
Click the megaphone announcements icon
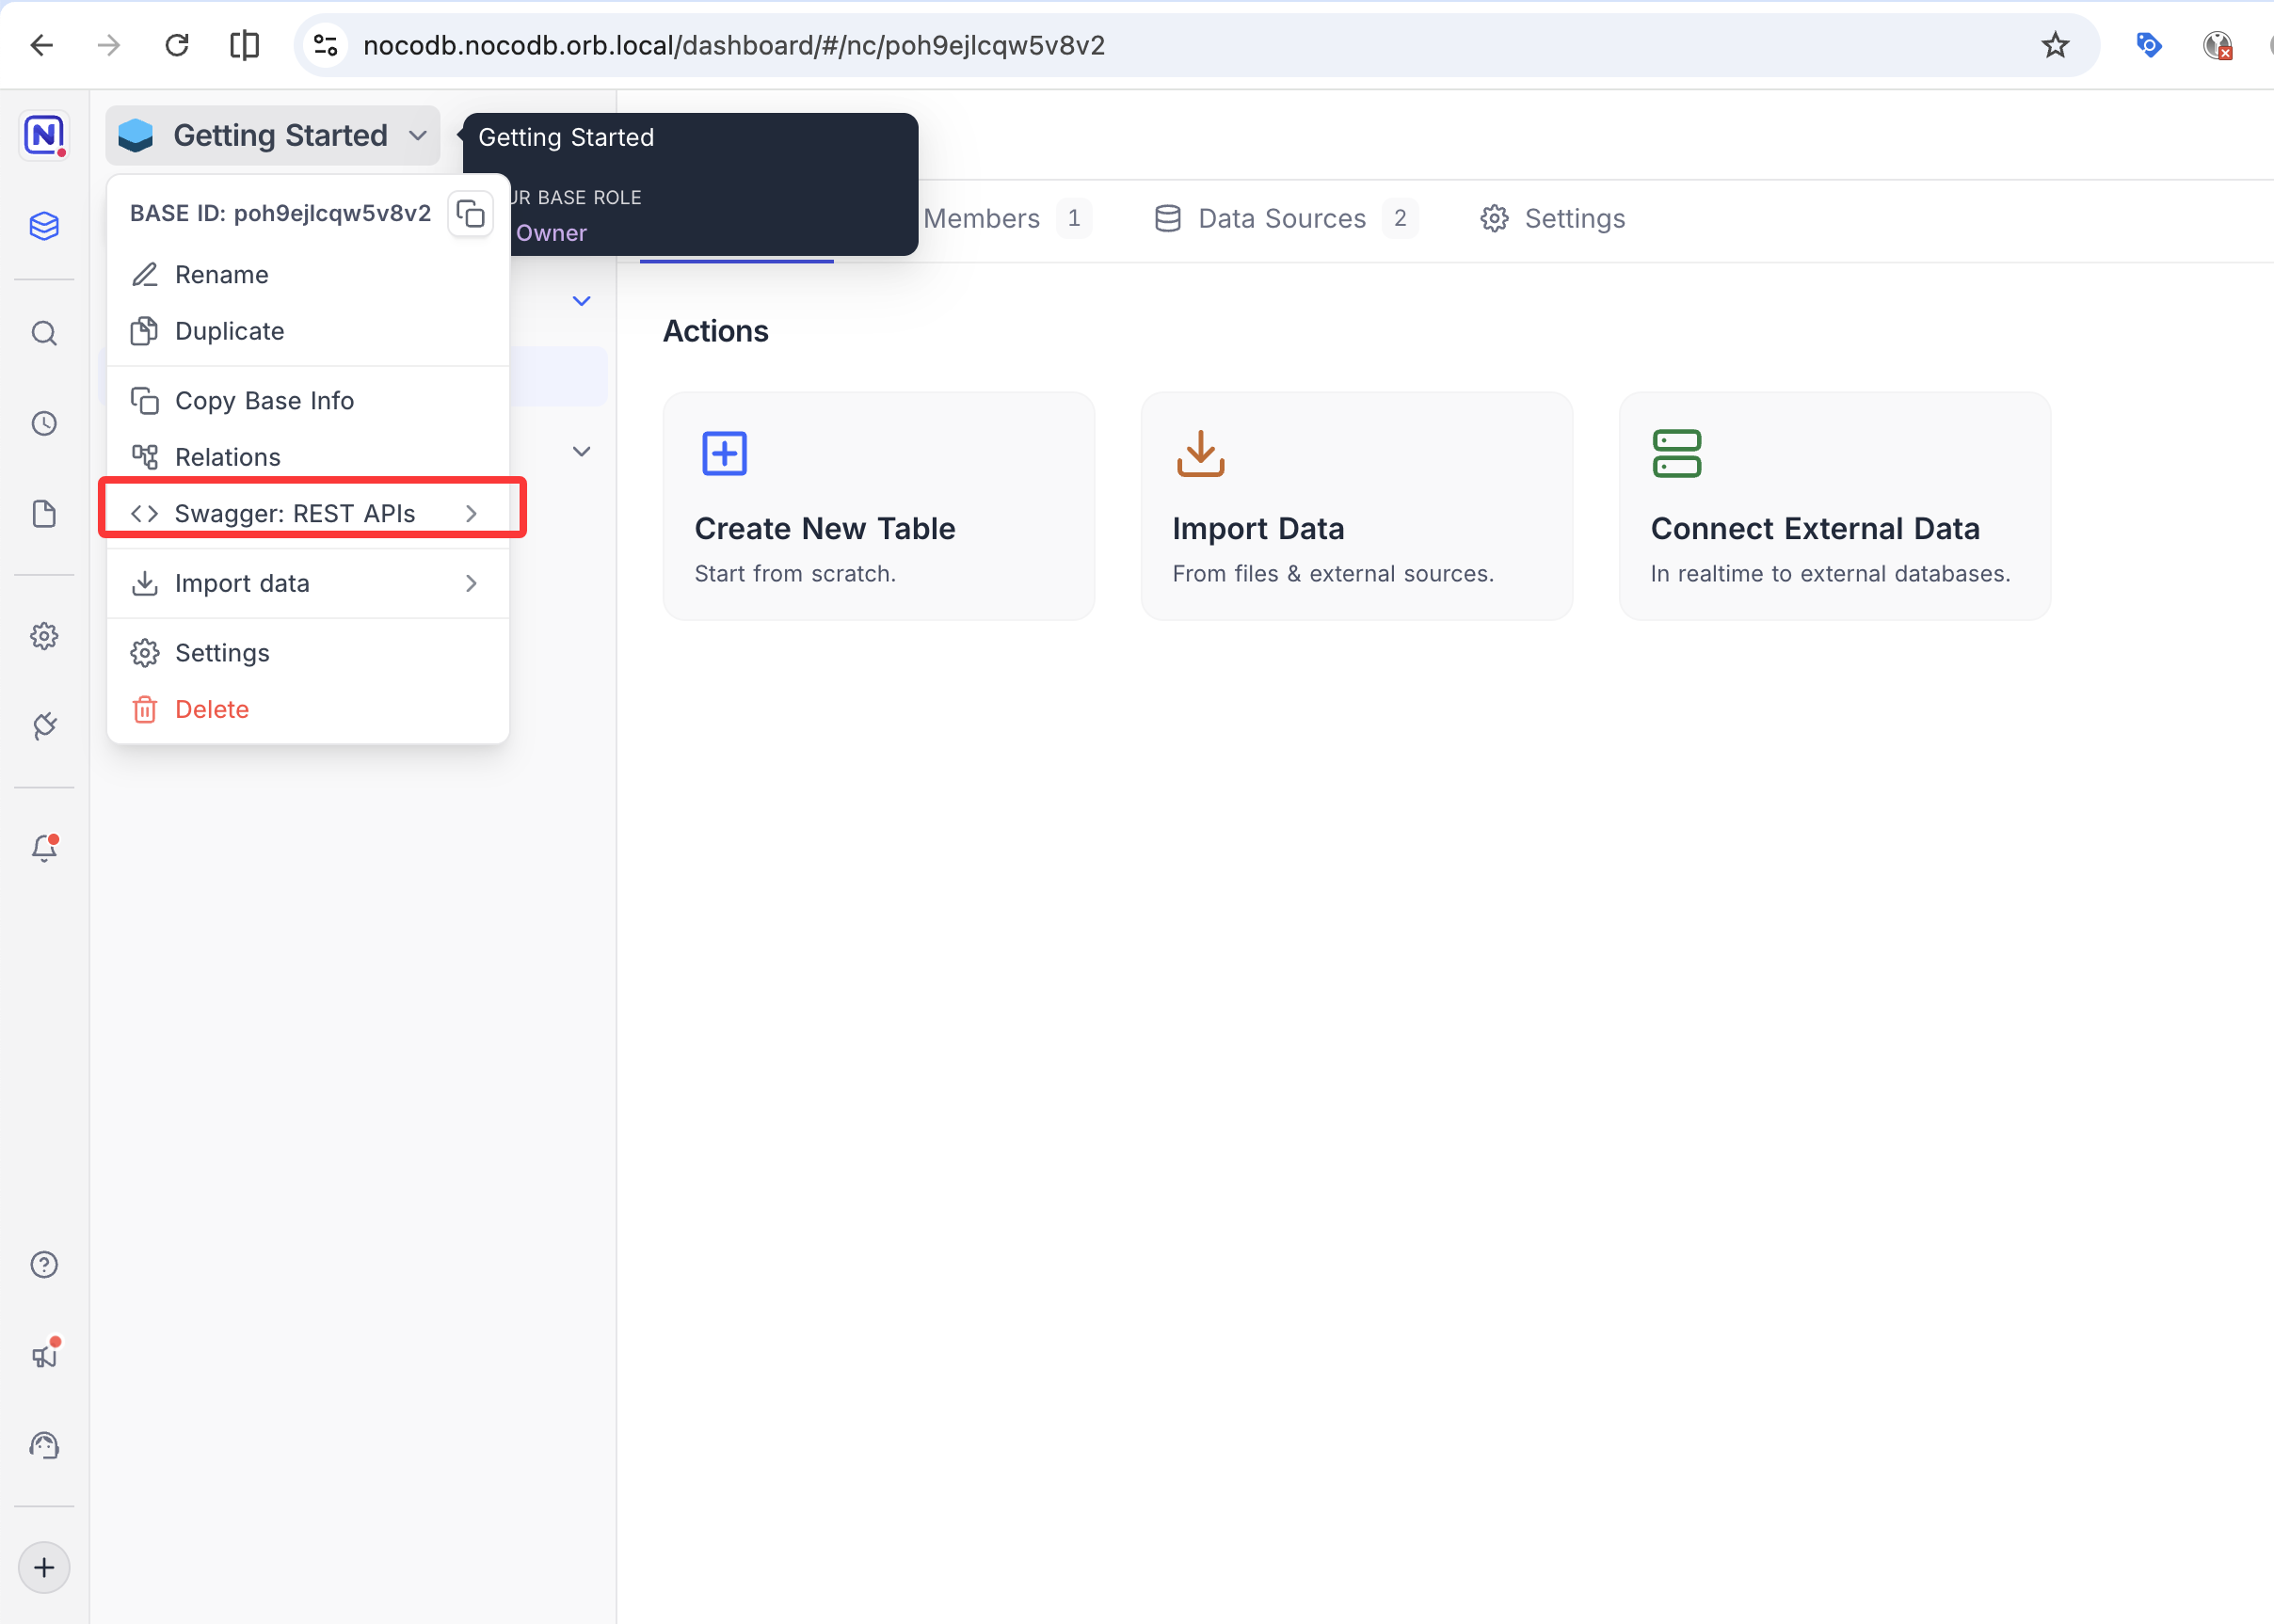point(44,1355)
